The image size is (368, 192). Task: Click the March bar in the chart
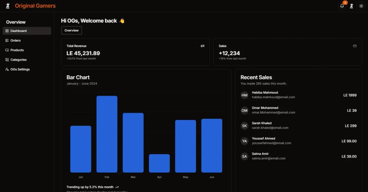[x=133, y=143]
